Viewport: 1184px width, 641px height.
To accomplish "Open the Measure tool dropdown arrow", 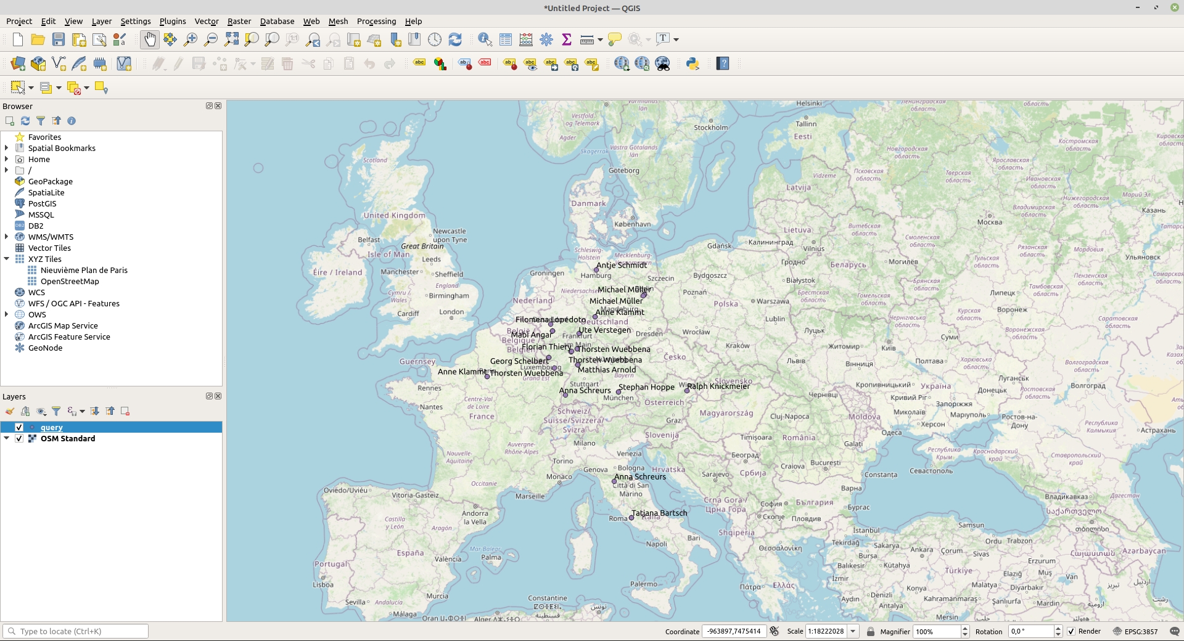I will [x=600, y=40].
